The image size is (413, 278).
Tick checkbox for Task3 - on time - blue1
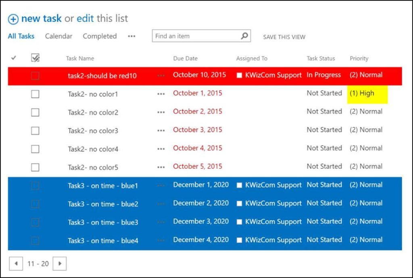pos(35,186)
